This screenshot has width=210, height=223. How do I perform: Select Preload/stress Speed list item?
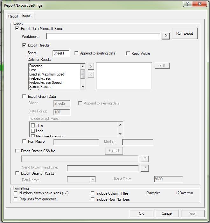pos(54,83)
